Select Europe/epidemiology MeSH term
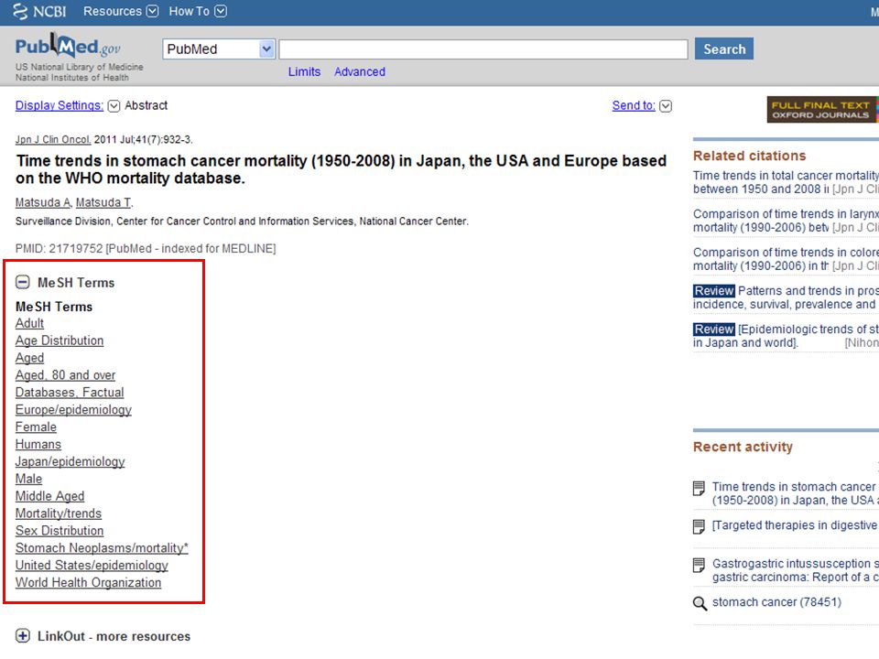This screenshot has height=659, width=879. (73, 410)
